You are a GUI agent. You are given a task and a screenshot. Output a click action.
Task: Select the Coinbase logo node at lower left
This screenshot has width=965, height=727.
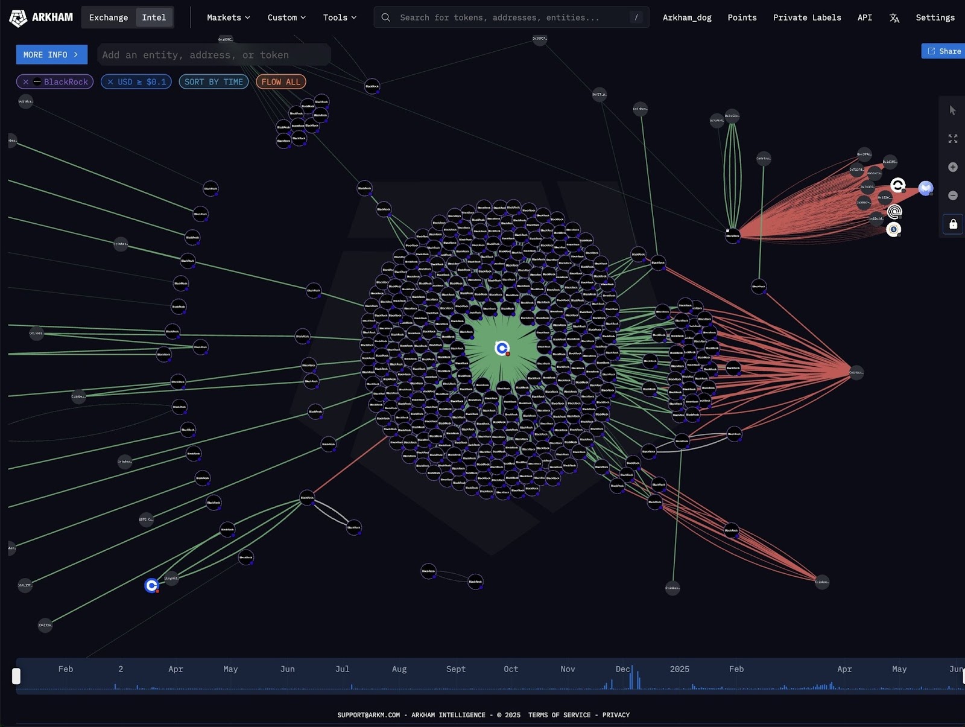[x=151, y=585]
